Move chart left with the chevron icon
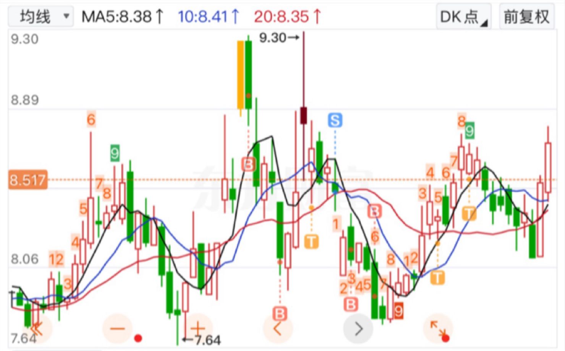This screenshot has width=565, height=351. pyautogui.click(x=278, y=328)
